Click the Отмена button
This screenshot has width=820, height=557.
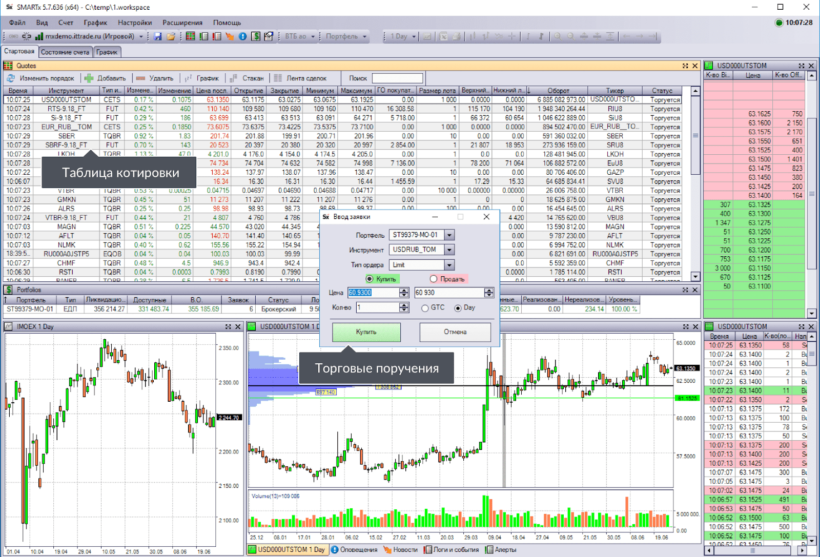point(455,332)
